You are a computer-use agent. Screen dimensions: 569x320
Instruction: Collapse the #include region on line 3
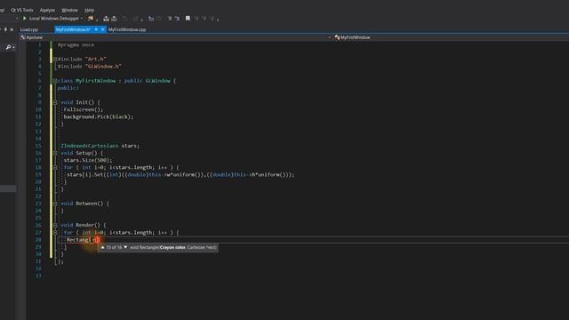(55, 59)
